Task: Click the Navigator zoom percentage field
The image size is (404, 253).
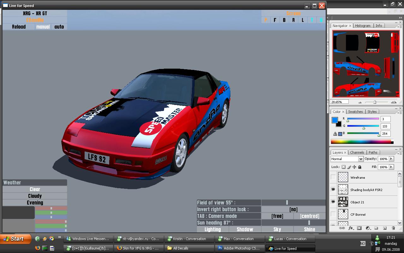Action: coord(339,102)
